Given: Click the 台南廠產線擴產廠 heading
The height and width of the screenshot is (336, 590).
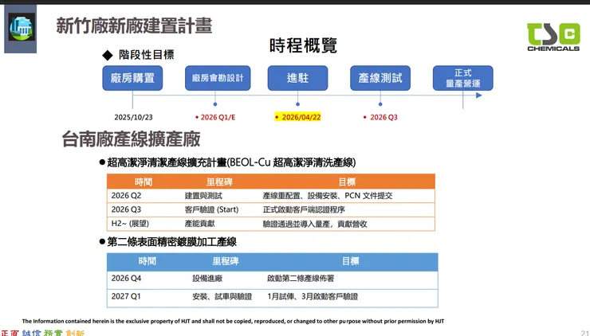Looking at the screenshot, I should 131,139.
